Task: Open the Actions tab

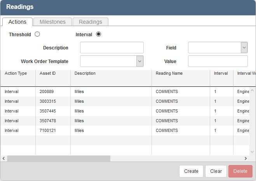Action: [x=17, y=22]
